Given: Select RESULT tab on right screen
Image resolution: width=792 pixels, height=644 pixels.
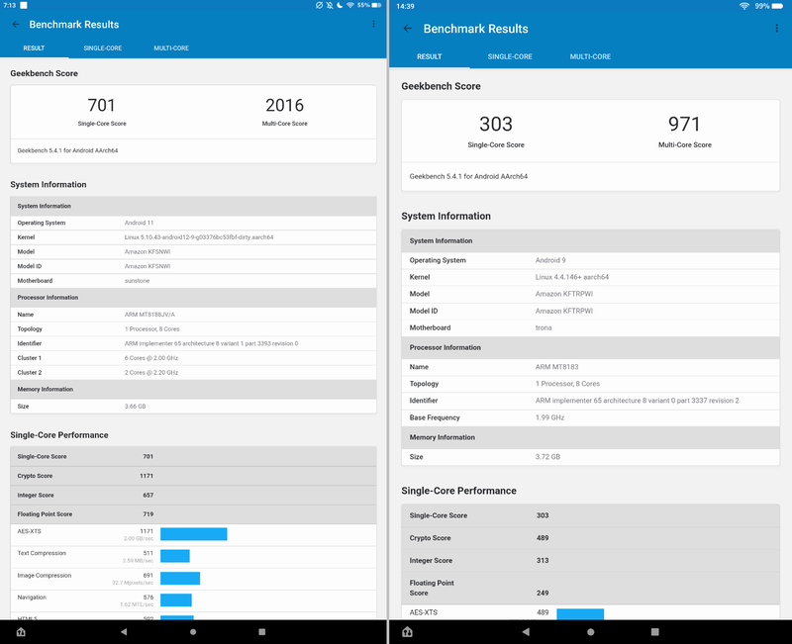Looking at the screenshot, I should click(x=430, y=56).
